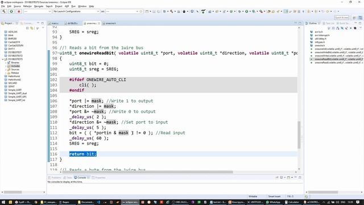
Task: Select the Simple_UART_GPS project
Action: pos(17,97)
